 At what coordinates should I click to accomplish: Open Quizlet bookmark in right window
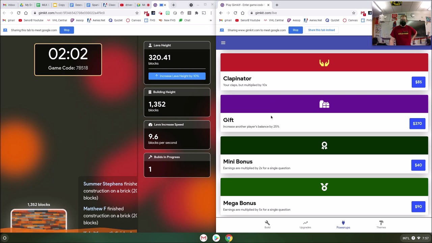click(x=332, y=20)
